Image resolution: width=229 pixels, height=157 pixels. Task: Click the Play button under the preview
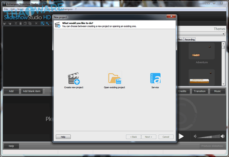coord(181,136)
